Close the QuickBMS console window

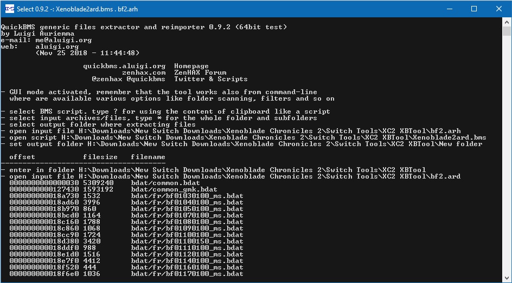click(x=499, y=9)
